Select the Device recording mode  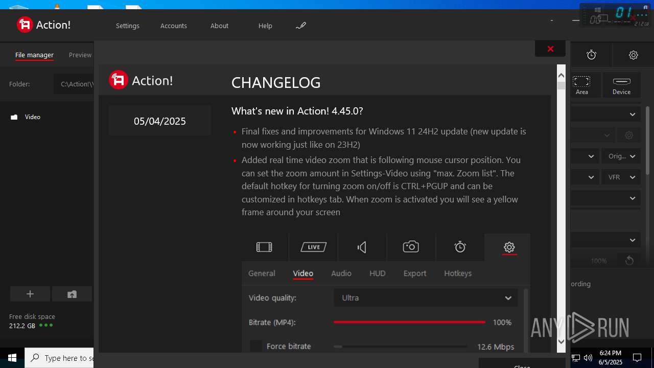pos(621,85)
